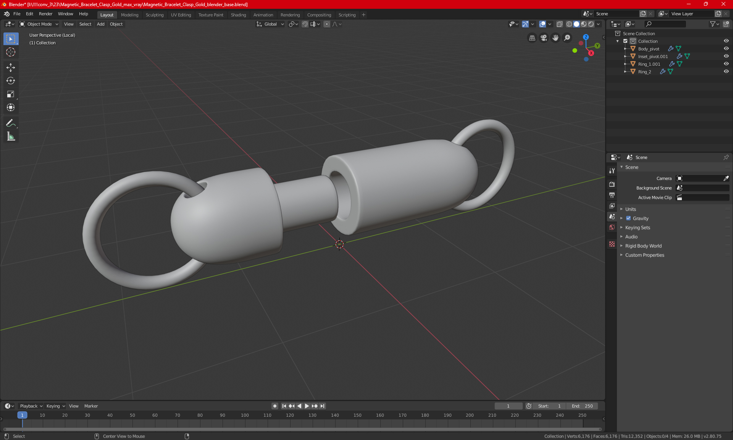733x440 pixels.
Task: Uncheck the Gravity checkbox
Action: (628, 218)
